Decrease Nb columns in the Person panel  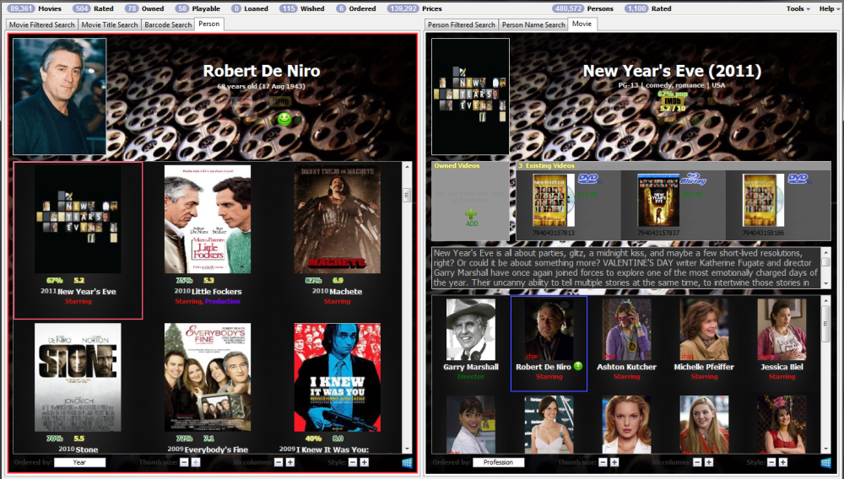point(279,462)
